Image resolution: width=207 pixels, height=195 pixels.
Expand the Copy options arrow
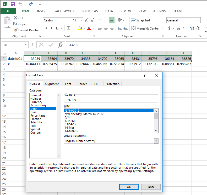29,24
